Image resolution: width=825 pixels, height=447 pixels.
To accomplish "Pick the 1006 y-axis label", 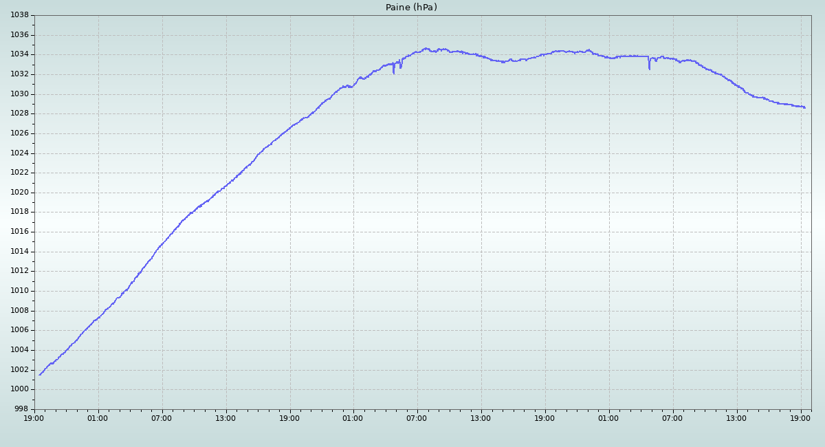I will pos(19,330).
